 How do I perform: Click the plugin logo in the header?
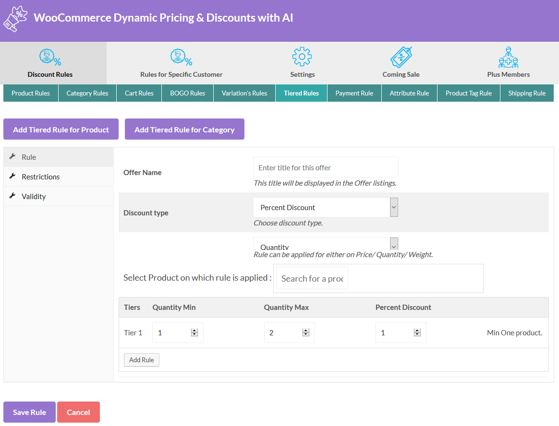(15, 19)
